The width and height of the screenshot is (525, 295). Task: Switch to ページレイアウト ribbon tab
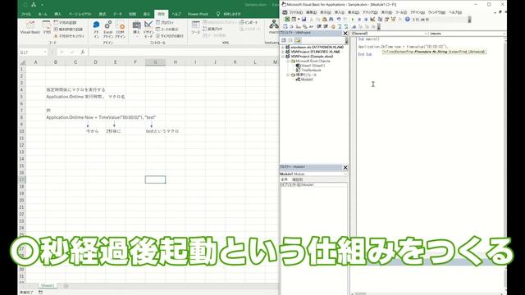tap(80, 14)
